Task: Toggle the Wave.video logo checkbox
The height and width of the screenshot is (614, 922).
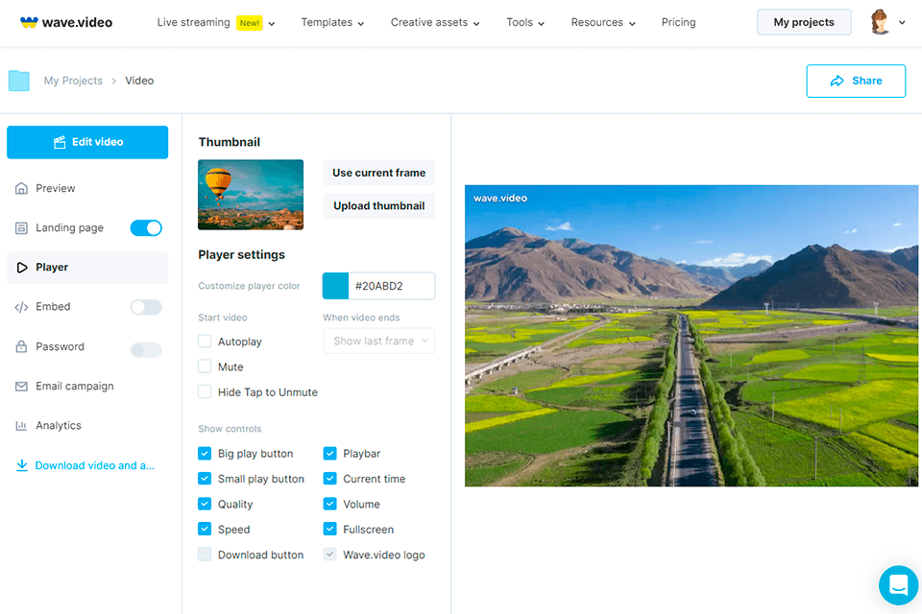Action: click(x=329, y=555)
